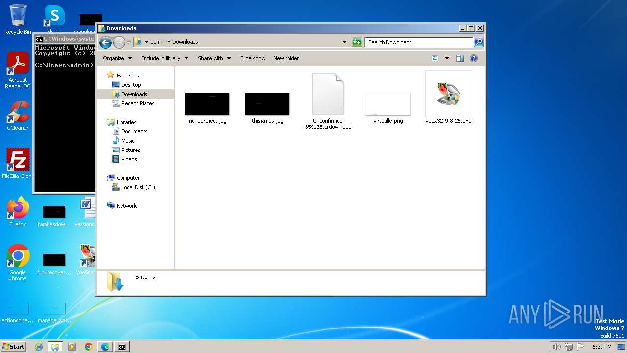
Task: Click the Start button
Action: 13,347
